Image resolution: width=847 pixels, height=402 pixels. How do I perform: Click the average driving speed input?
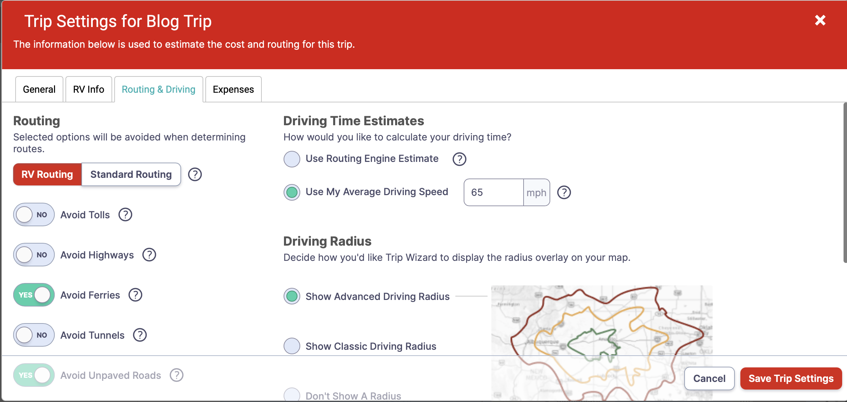(493, 192)
